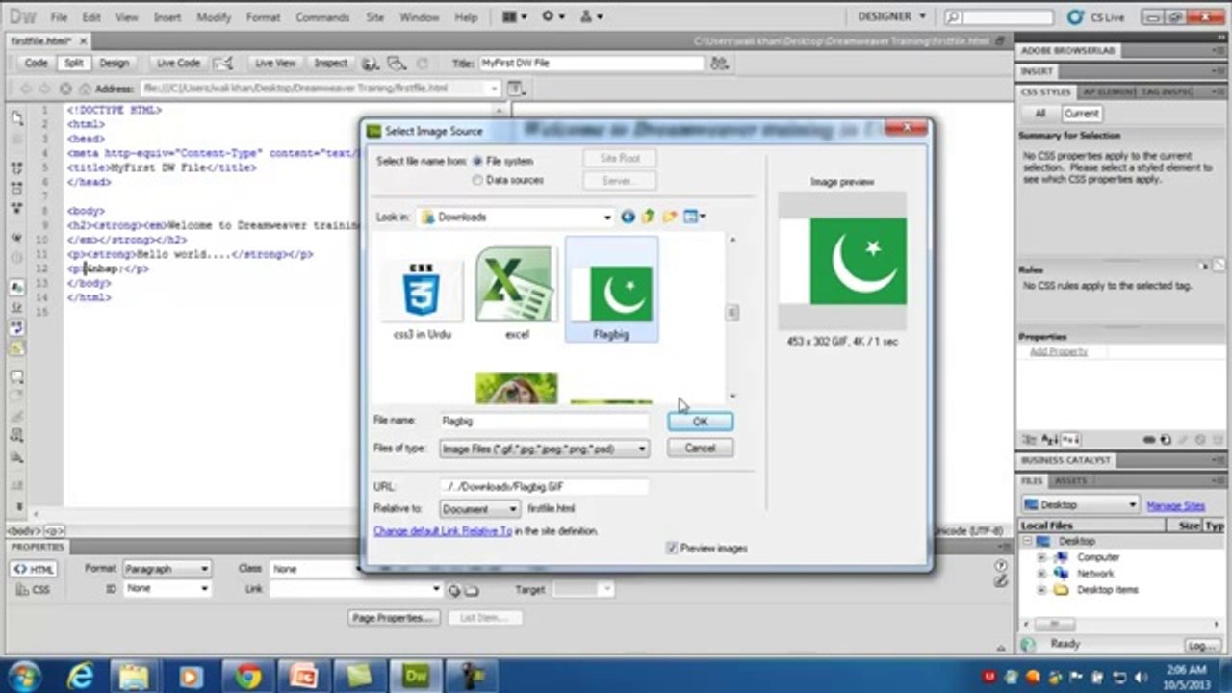Open the Edit menu
This screenshot has width=1232, height=693.
tap(91, 17)
